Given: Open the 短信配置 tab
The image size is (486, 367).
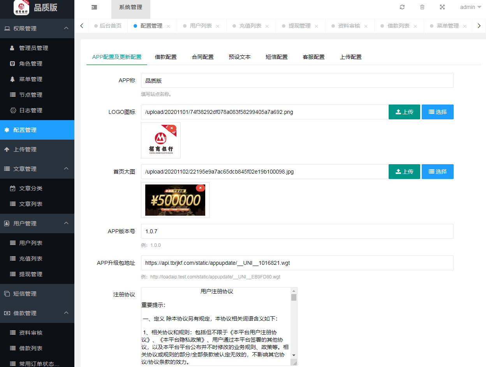Looking at the screenshot, I should pyautogui.click(x=276, y=57).
